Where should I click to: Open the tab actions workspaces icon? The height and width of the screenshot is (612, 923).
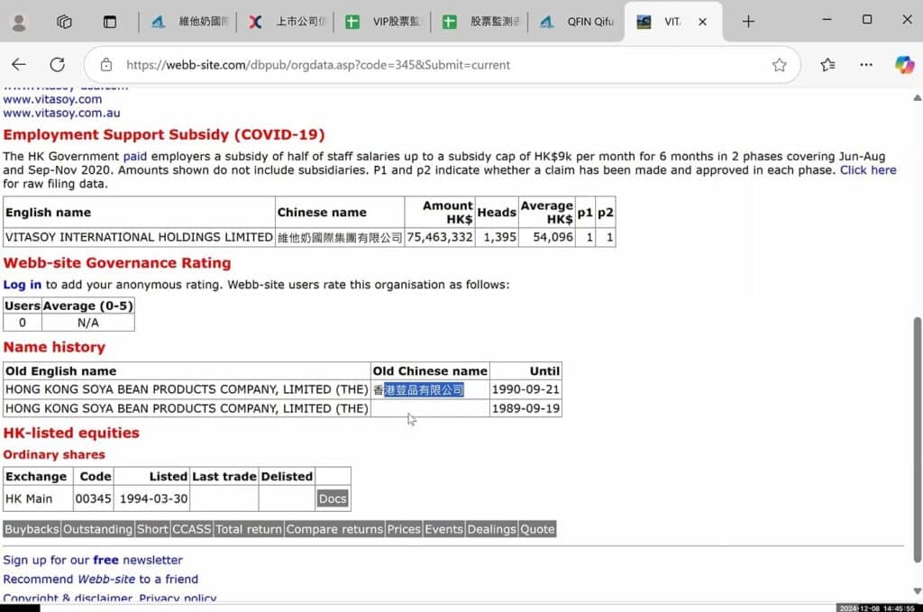tap(64, 22)
